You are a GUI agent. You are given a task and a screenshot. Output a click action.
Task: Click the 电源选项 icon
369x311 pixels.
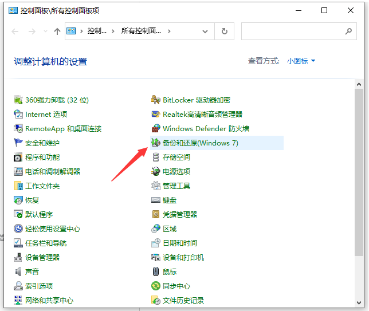tap(155, 171)
